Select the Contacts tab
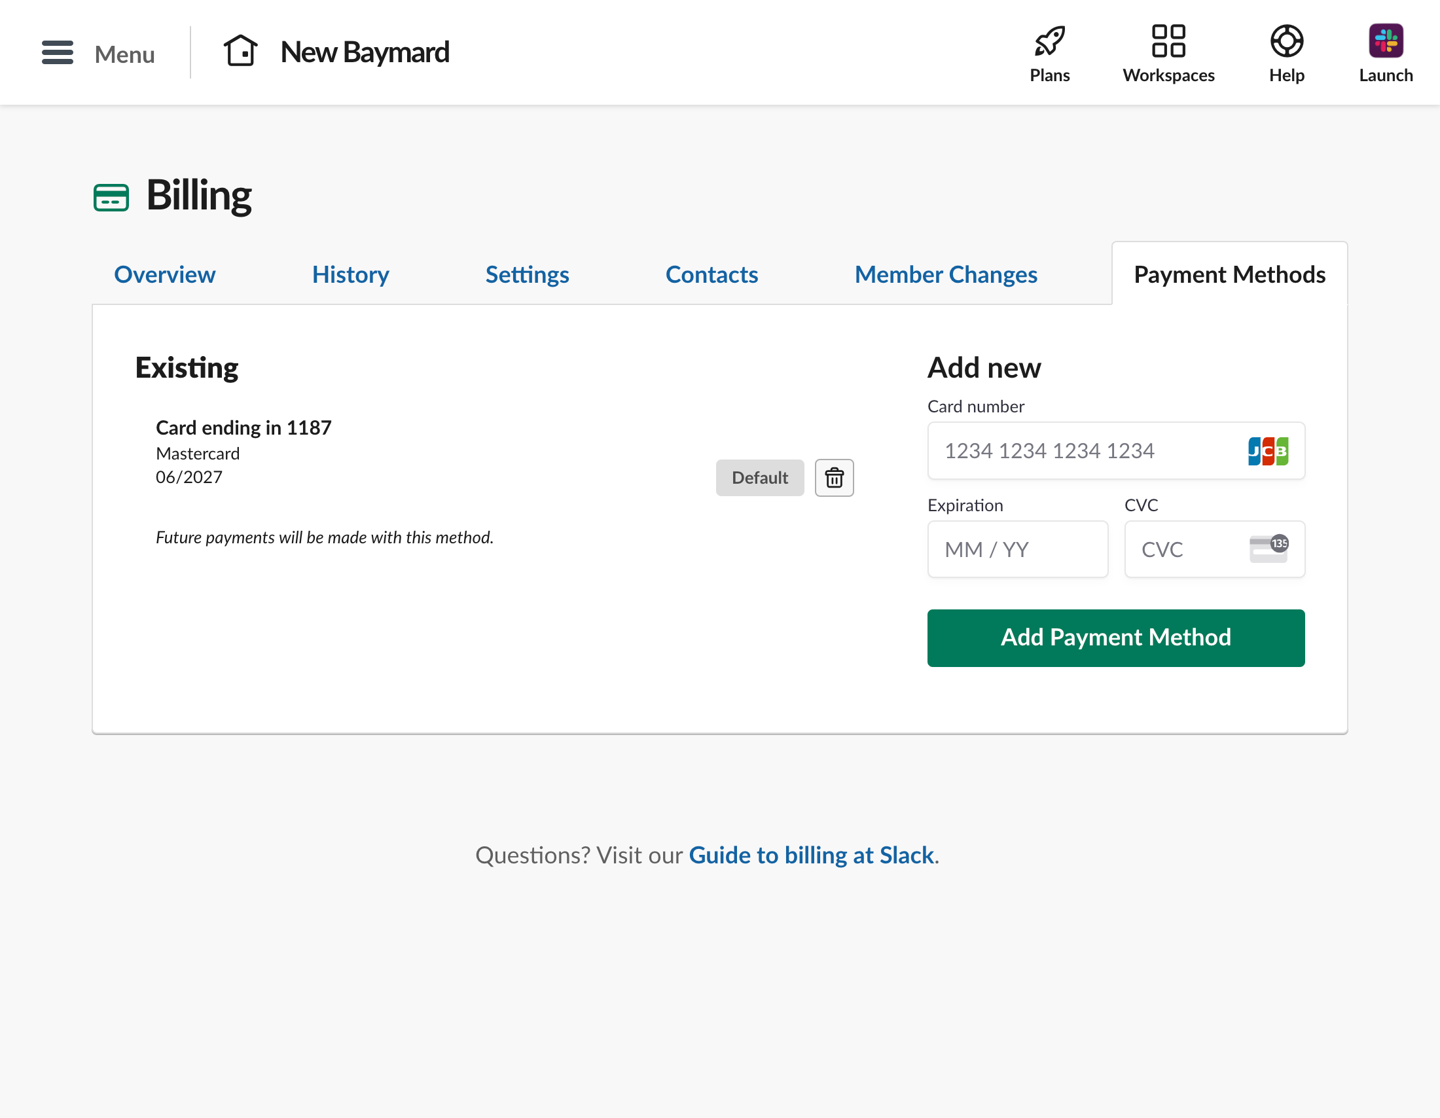The width and height of the screenshot is (1440, 1118). click(711, 275)
